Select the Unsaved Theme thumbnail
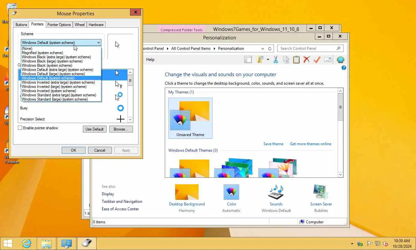This screenshot has width=416, height=250. click(x=190, y=118)
